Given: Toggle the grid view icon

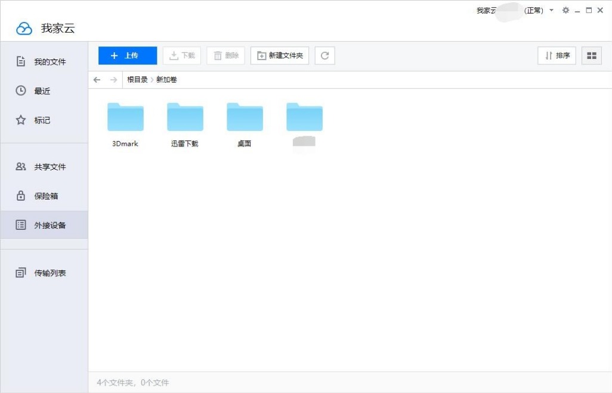Looking at the screenshot, I should (591, 55).
